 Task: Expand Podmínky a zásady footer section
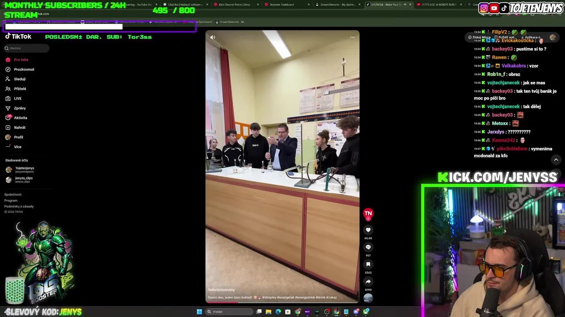click(x=19, y=206)
